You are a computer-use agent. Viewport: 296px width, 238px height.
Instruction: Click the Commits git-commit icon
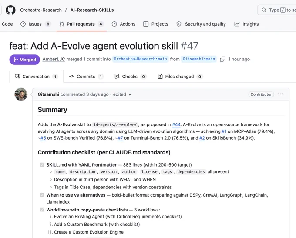pos(71,76)
